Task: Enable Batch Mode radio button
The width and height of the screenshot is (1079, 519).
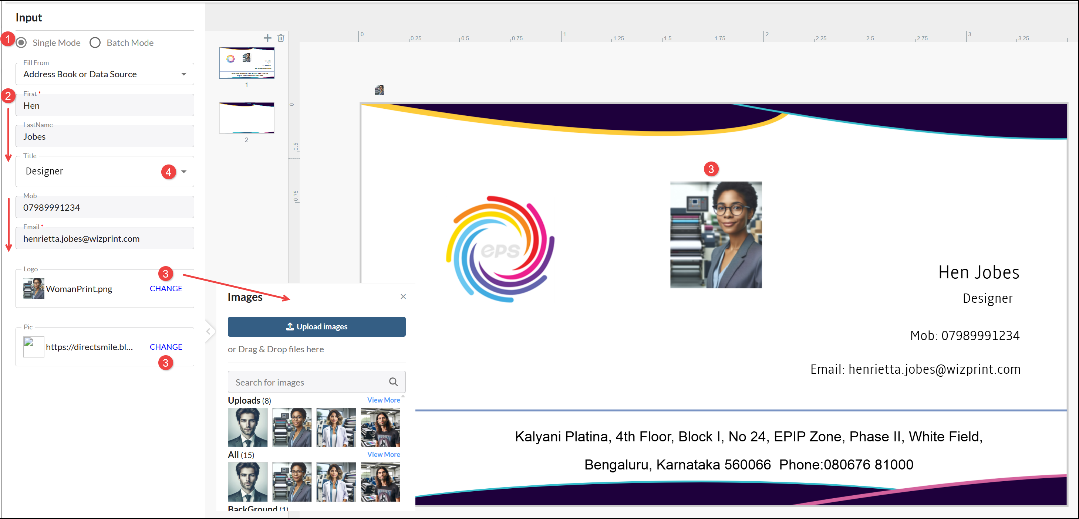Action: pos(95,43)
